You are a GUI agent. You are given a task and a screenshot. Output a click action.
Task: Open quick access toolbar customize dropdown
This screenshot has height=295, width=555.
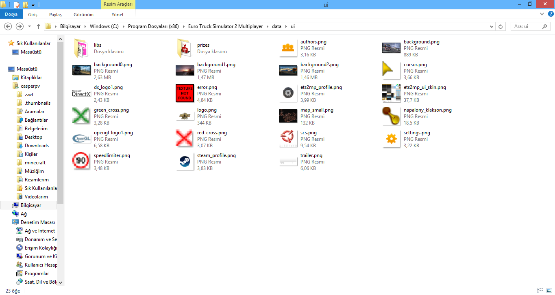(x=33, y=5)
